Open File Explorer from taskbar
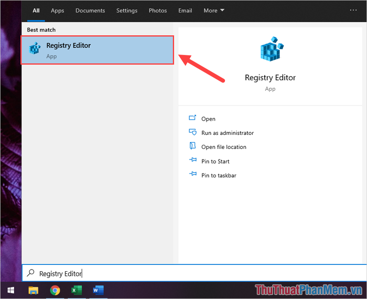 (33, 290)
